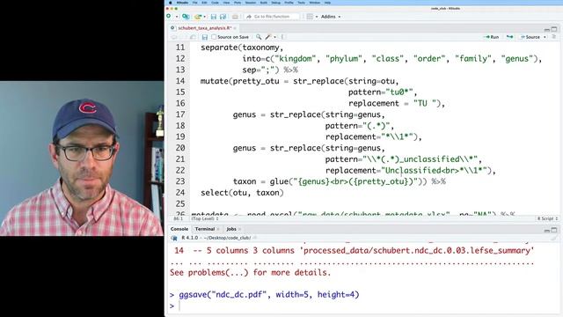Minimize the console pane

[x=547, y=230]
